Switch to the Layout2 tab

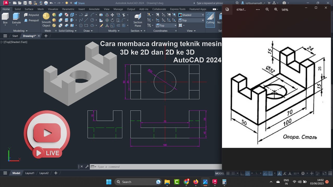(x=44, y=173)
